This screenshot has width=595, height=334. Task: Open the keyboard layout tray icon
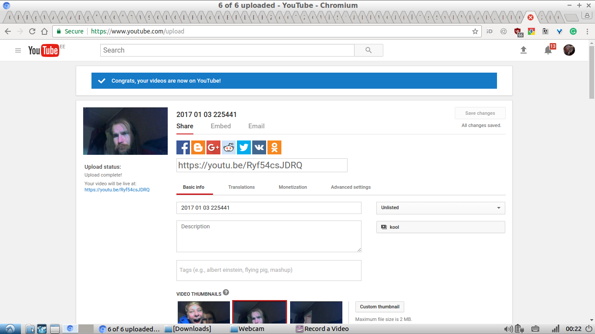coord(536,329)
